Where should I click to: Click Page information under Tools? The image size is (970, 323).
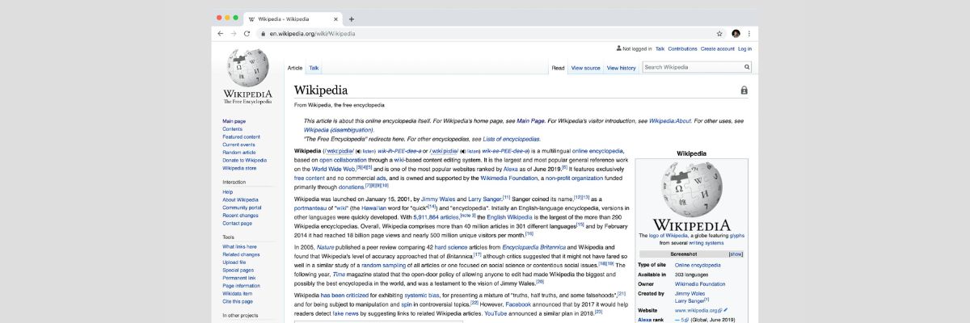coord(241,286)
